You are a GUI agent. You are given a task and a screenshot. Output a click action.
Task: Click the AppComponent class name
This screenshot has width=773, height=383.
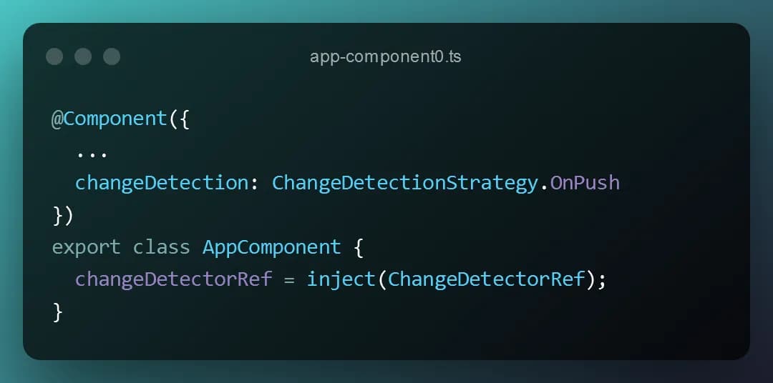(272, 247)
